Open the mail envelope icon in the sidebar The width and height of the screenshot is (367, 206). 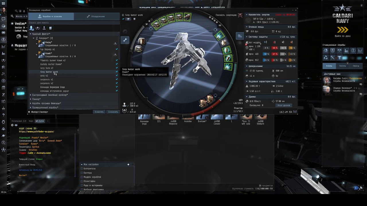coord(3,33)
